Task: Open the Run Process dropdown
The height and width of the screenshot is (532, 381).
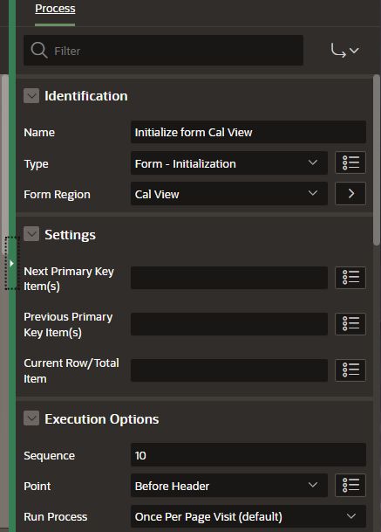Action: pos(248,516)
